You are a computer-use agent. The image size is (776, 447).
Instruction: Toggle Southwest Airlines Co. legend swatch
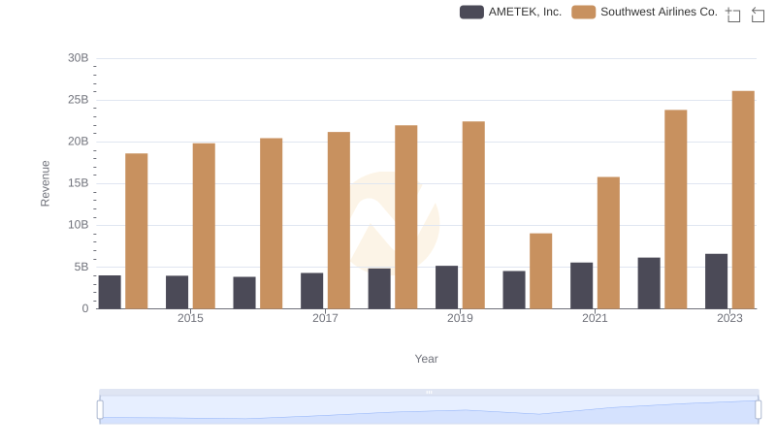coord(584,12)
